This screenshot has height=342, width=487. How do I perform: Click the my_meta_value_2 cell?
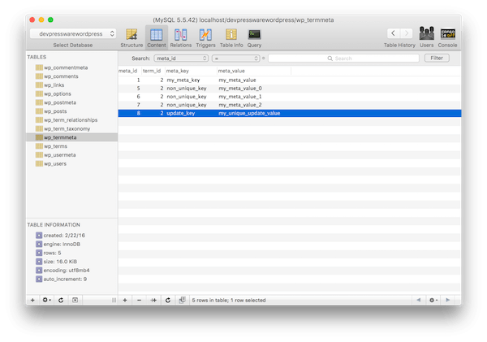coord(240,105)
